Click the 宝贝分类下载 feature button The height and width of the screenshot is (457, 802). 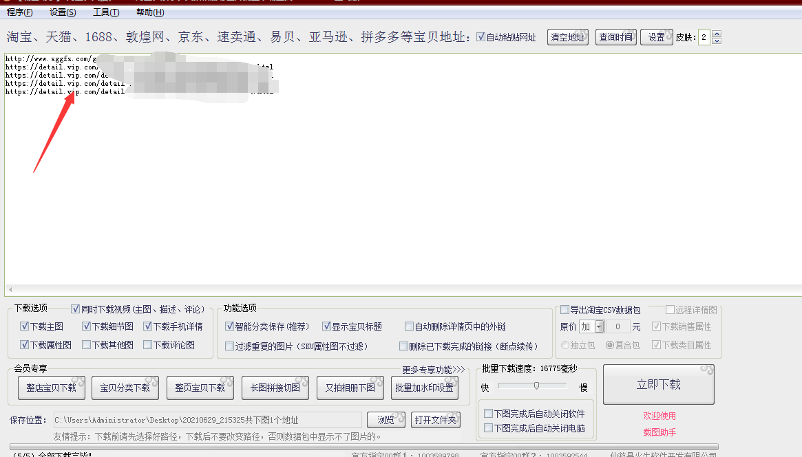pos(125,388)
